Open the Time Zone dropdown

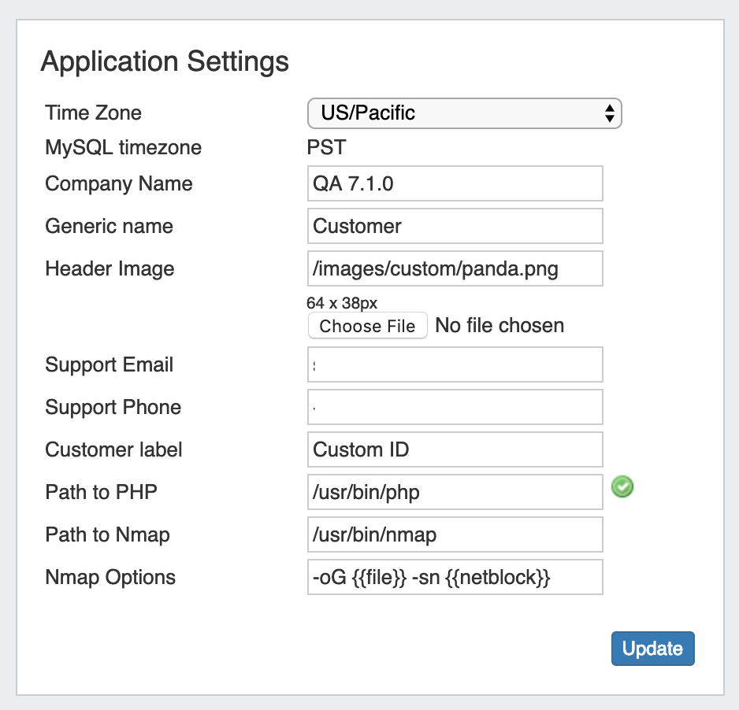[464, 113]
